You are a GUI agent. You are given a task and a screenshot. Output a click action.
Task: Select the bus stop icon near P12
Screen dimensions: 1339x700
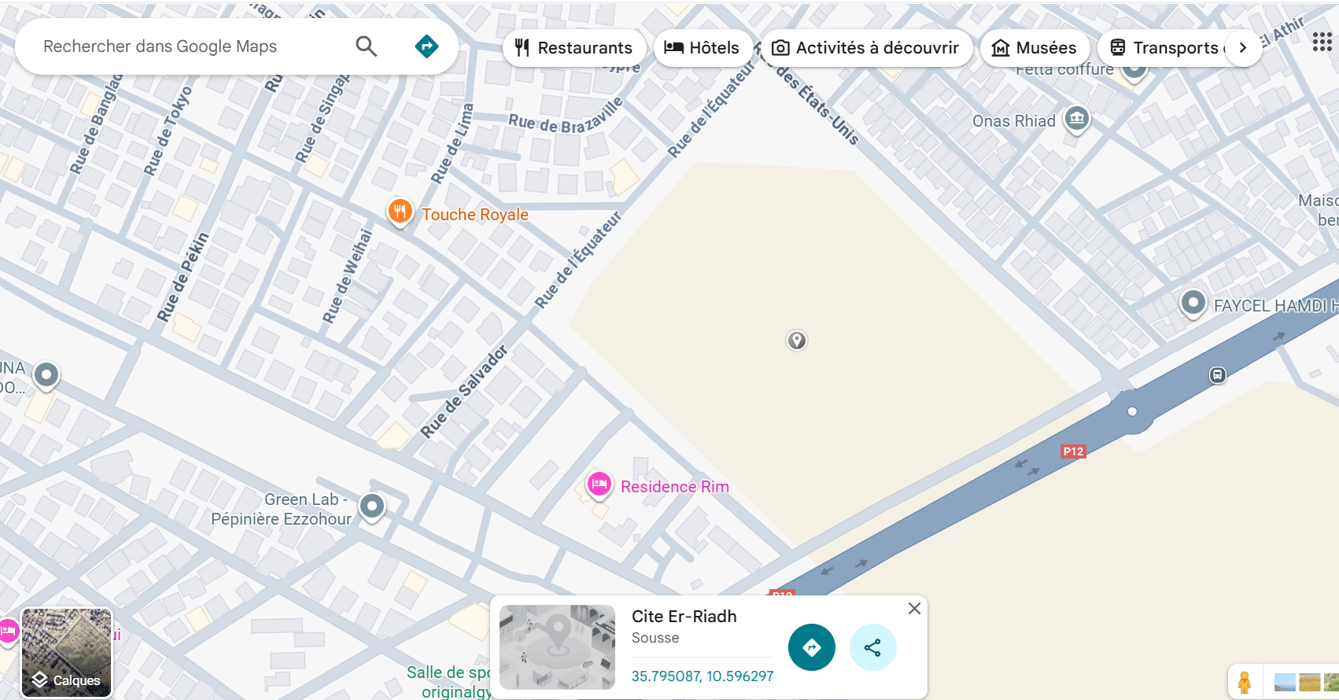pos(1217,375)
